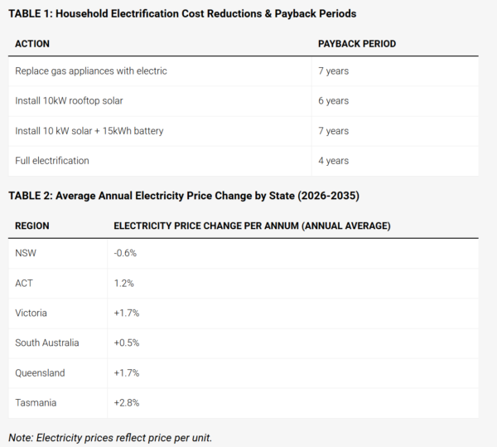Click the REGION column header

[32, 226]
